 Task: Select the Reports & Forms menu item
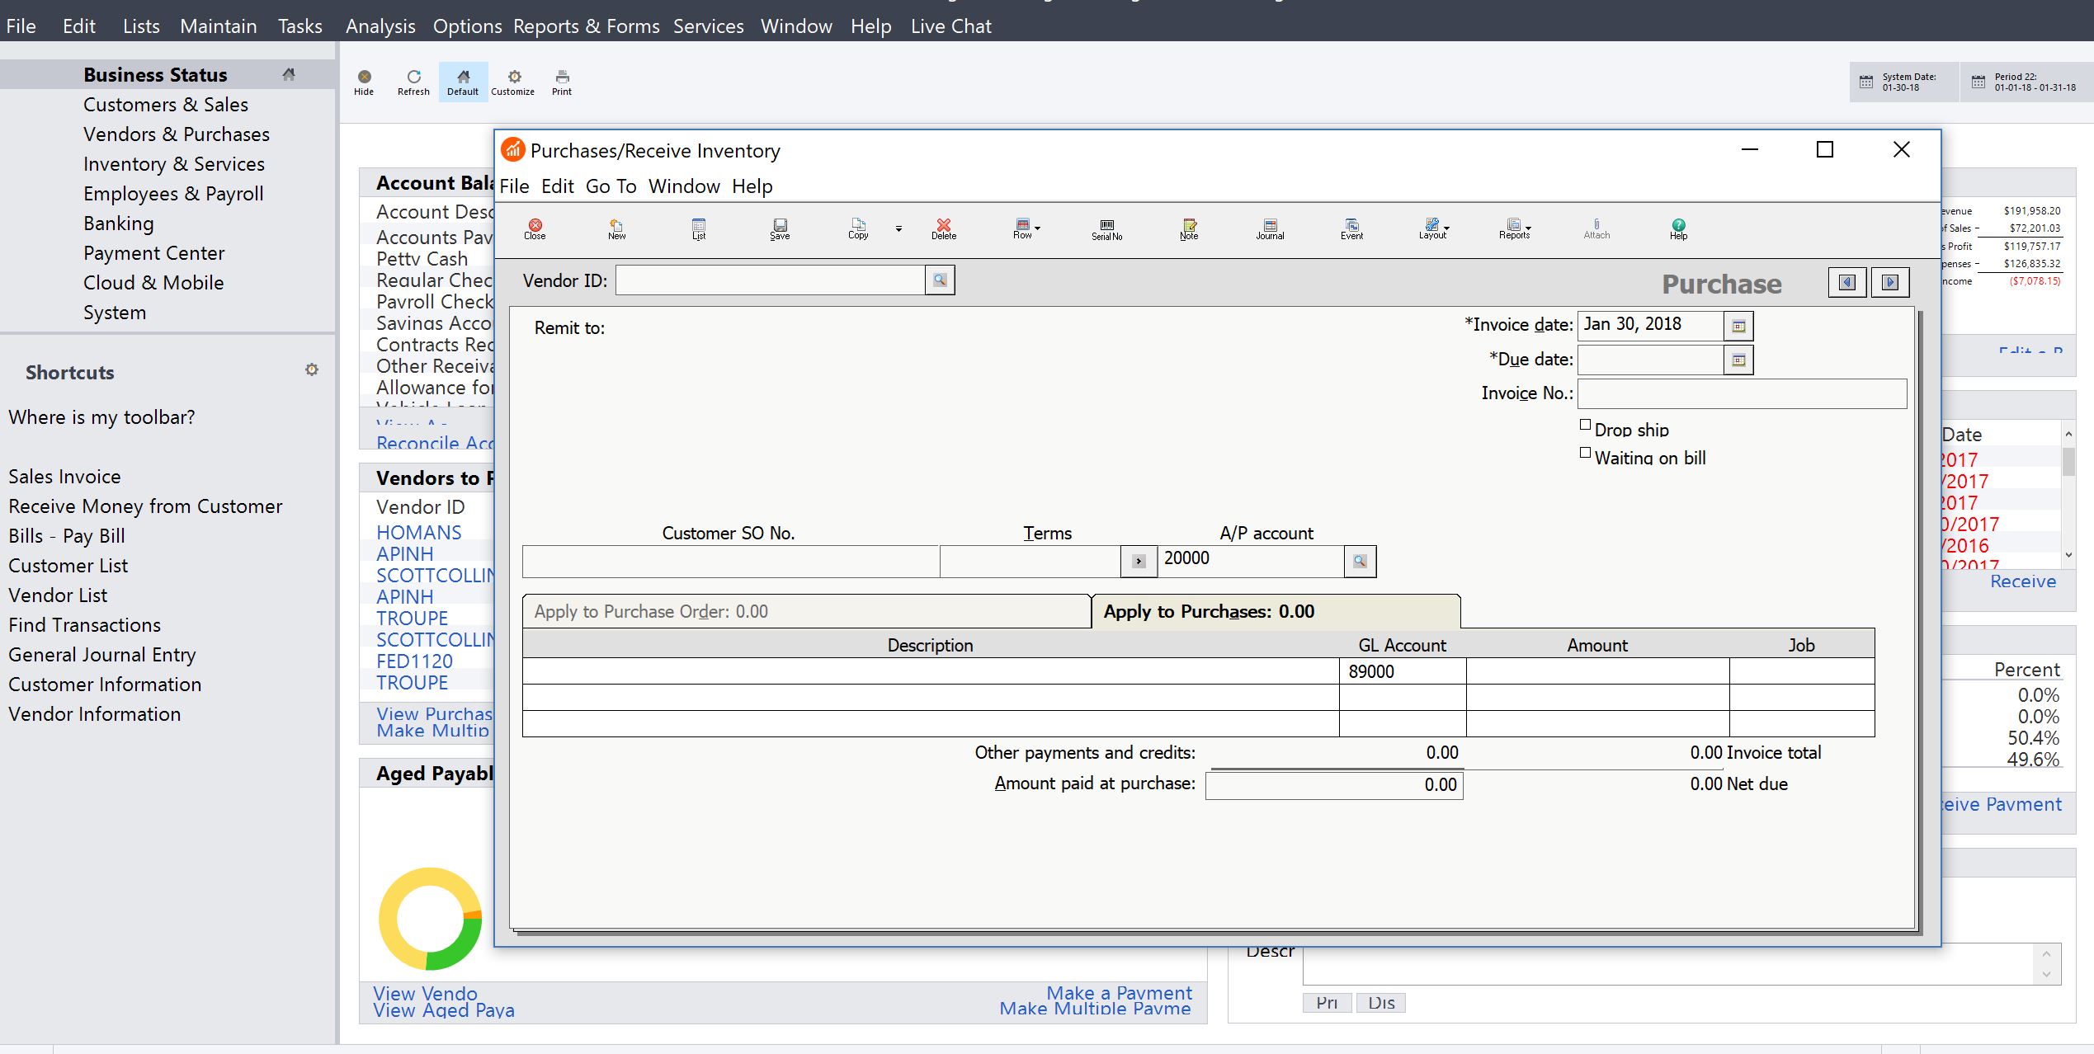pyautogui.click(x=587, y=26)
